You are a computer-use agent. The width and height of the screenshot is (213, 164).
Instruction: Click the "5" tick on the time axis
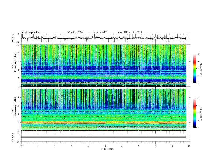pos(105,146)
